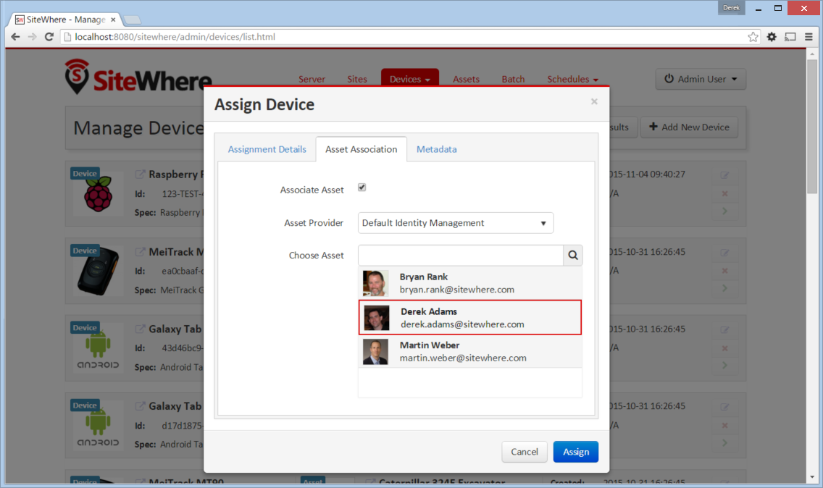The height and width of the screenshot is (488, 823).
Task: Uncheck the Associate Asset checkbox
Action: point(362,188)
